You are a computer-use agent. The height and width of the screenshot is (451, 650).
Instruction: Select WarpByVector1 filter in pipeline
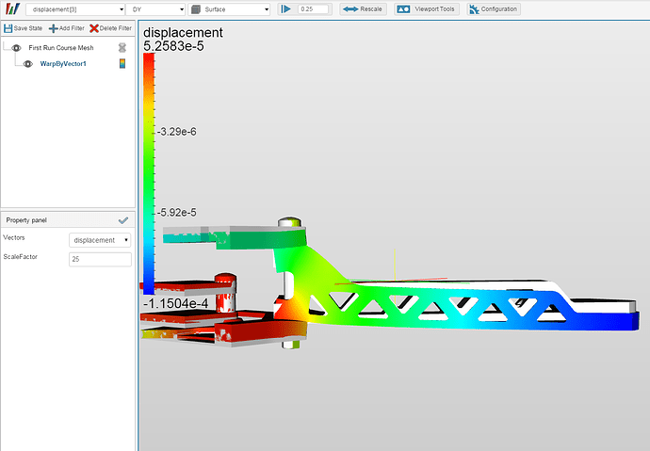(x=63, y=64)
